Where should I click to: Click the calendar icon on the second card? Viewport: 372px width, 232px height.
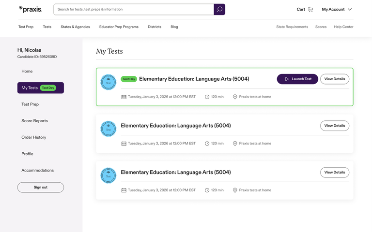pos(124,144)
